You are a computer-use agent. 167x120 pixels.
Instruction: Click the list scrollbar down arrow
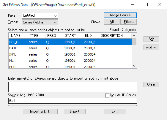pos(134,66)
